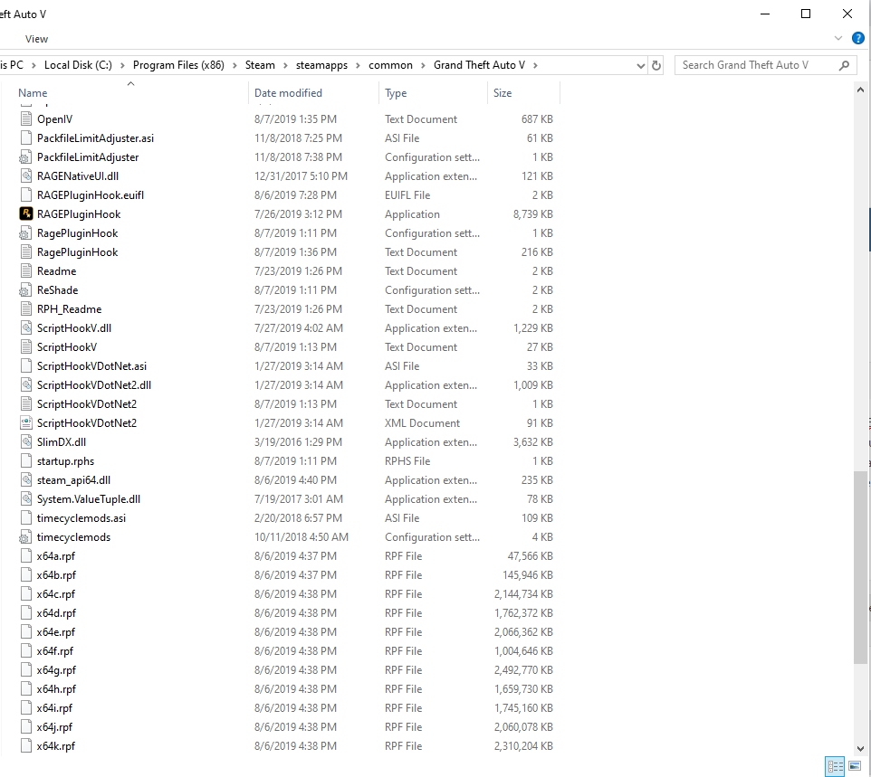Go to the steamapps breadcrumb folder
Screen dimensions: 871x777
point(321,65)
